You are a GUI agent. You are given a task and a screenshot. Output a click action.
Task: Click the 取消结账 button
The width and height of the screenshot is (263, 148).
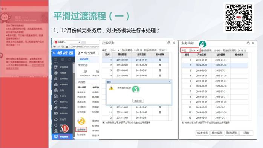[231, 133]
